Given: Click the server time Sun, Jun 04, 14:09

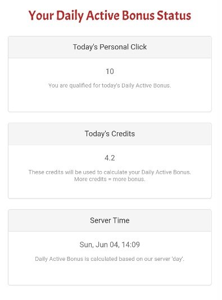Looking at the screenshot, I should pos(110,244).
